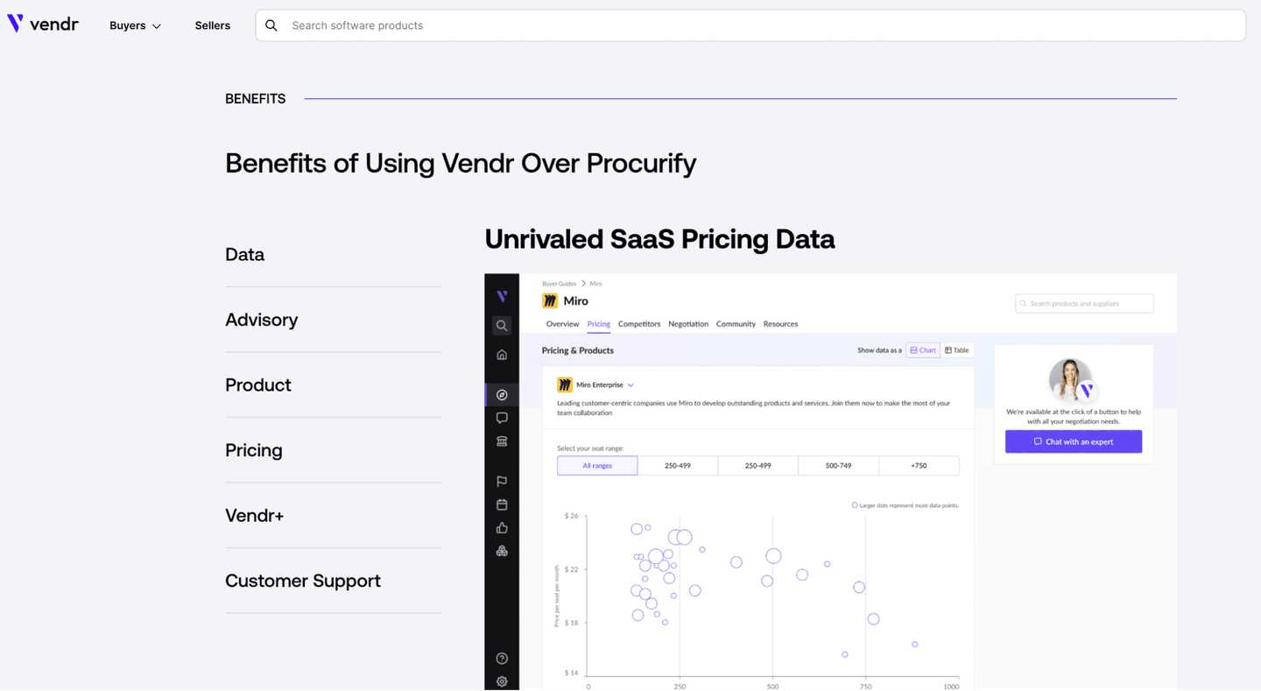Open the Competitors tab
1261x691 pixels.
[639, 324]
